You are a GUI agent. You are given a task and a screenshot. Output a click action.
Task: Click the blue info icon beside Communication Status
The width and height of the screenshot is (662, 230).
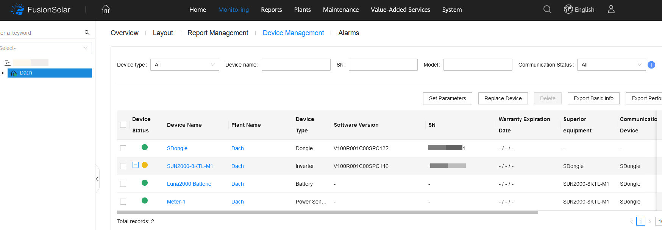click(651, 65)
